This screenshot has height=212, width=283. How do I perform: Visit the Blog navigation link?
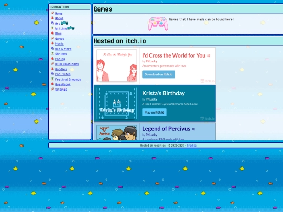[58, 34]
